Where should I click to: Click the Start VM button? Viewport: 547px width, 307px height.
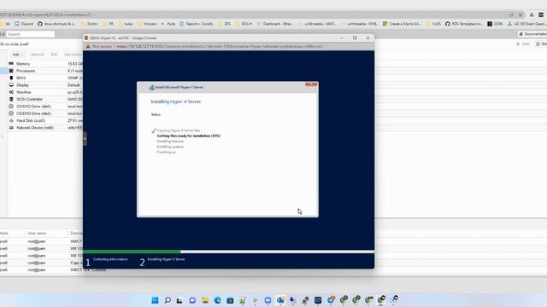tap(523, 44)
